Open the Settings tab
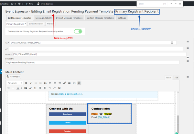The image size is (194, 134). coord(122,18)
